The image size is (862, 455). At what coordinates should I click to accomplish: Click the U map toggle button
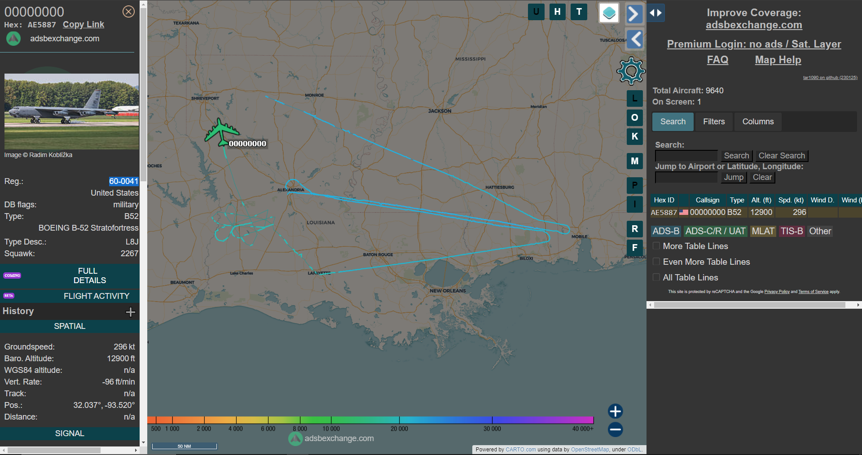coord(536,12)
